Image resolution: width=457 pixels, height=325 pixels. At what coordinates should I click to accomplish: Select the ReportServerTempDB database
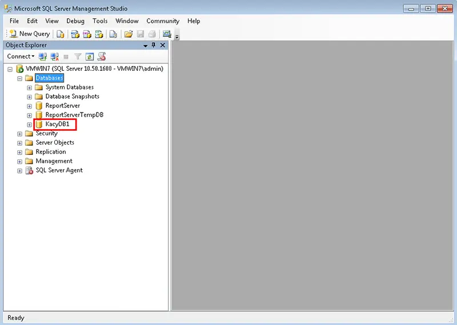click(x=74, y=115)
